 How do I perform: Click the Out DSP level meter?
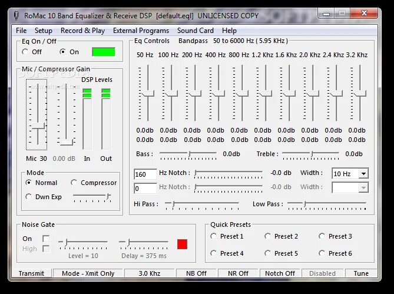pyautogui.click(x=106, y=118)
